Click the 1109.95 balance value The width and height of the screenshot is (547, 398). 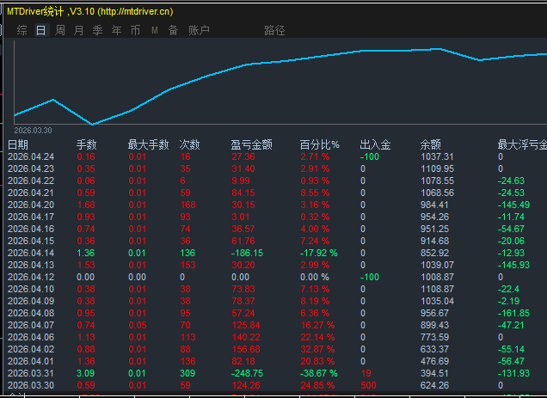pyautogui.click(x=437, y=168)
